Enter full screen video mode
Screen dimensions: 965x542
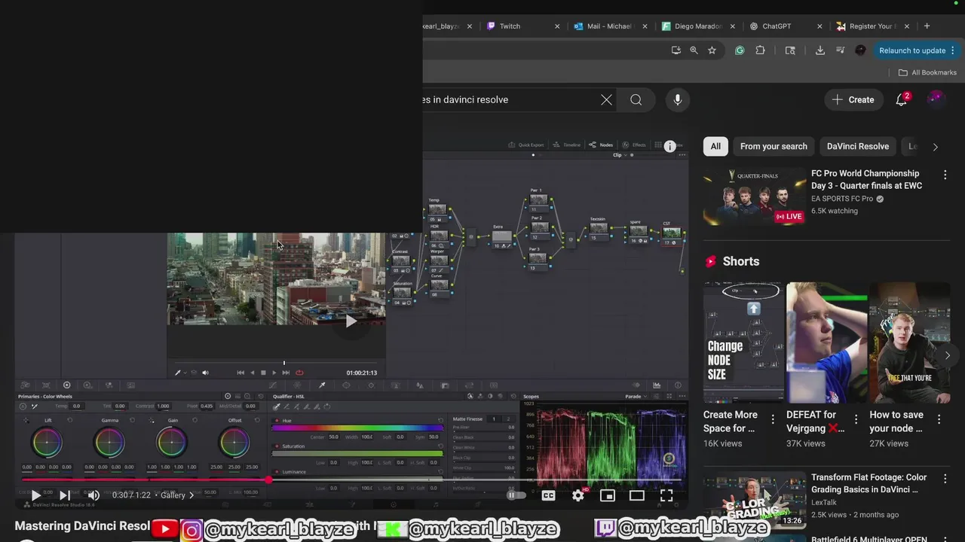[x=666, y=495]
